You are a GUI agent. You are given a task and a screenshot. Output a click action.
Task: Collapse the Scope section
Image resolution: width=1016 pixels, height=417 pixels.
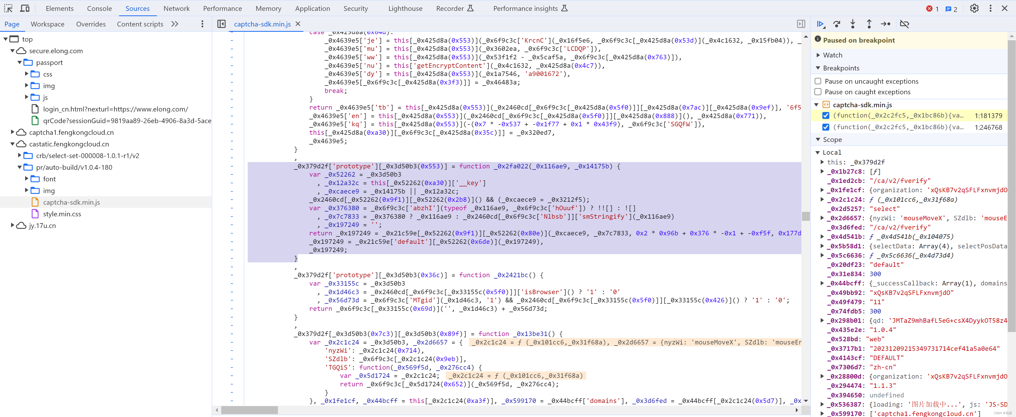pos(818,140)
